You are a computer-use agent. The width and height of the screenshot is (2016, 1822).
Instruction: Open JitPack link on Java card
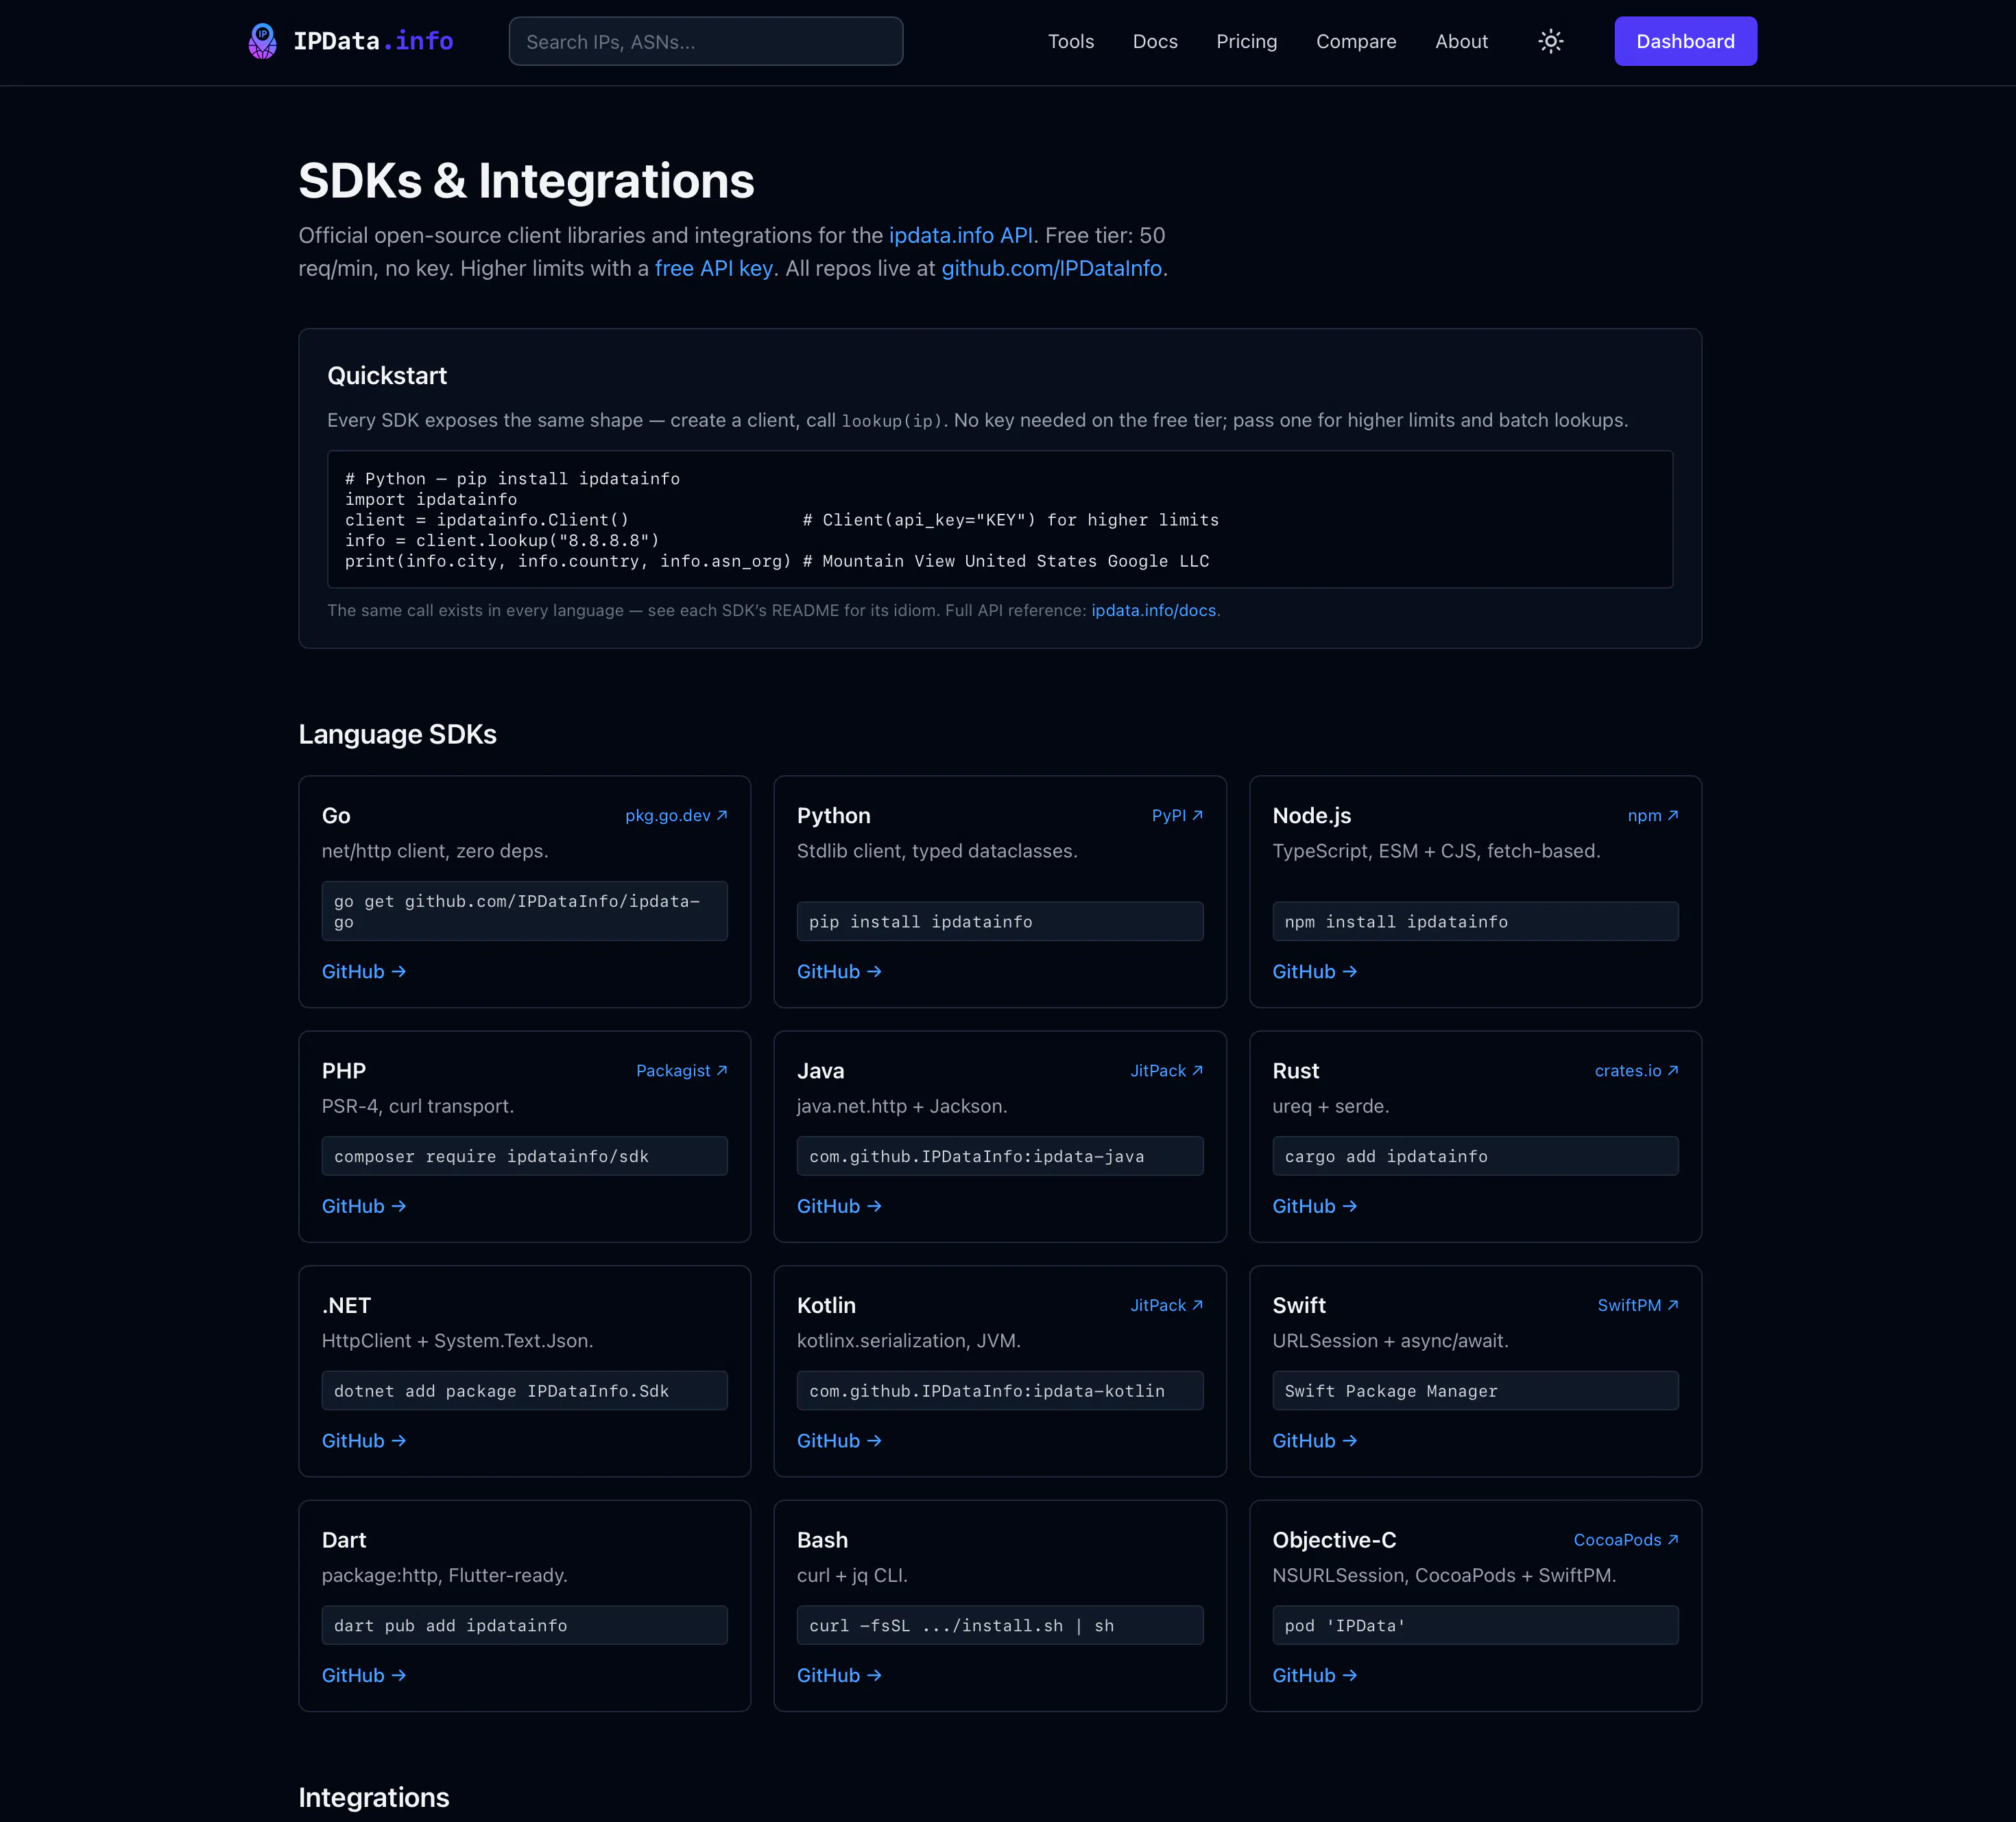(x=1166, y=1071)
